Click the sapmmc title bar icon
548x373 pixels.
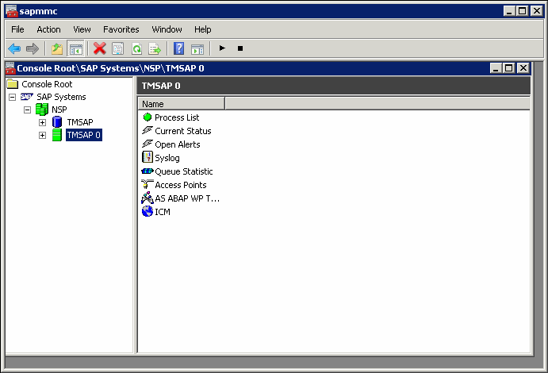click(12, 11)
